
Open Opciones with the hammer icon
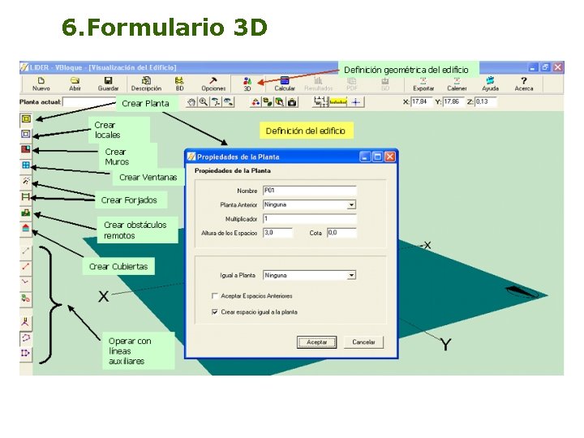pyautogui.click(x=213, y=84)
